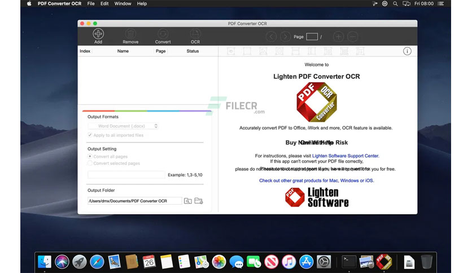Image resolution: width=472 pixels, height=273 pixels.
Task: Open the Apple menu
Action: click(x=29, y=3)
